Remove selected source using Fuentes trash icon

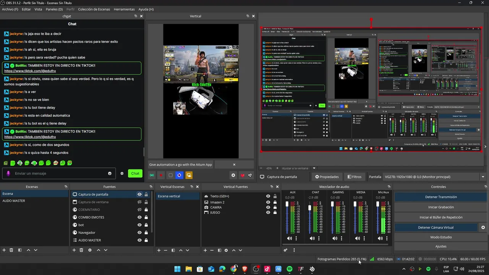[81, 250]
